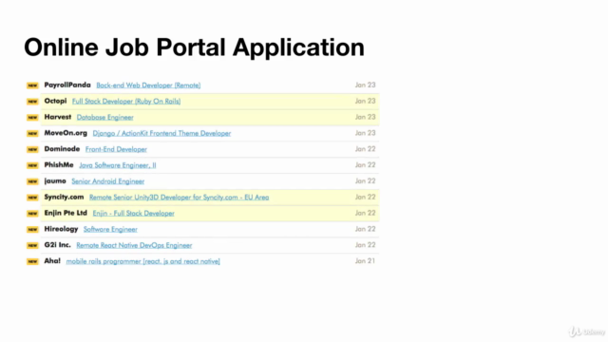The height and width of the screenshot is (342, 608).
Task: Click NEW badge beside Jaumo
Action: click(x=32, y=181)
